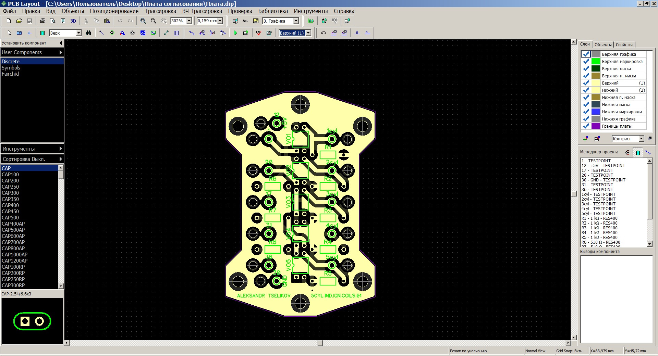The height and width of the screenshot is (356, 658).
Task: Open print preview
Action: (x=53, y=21)
